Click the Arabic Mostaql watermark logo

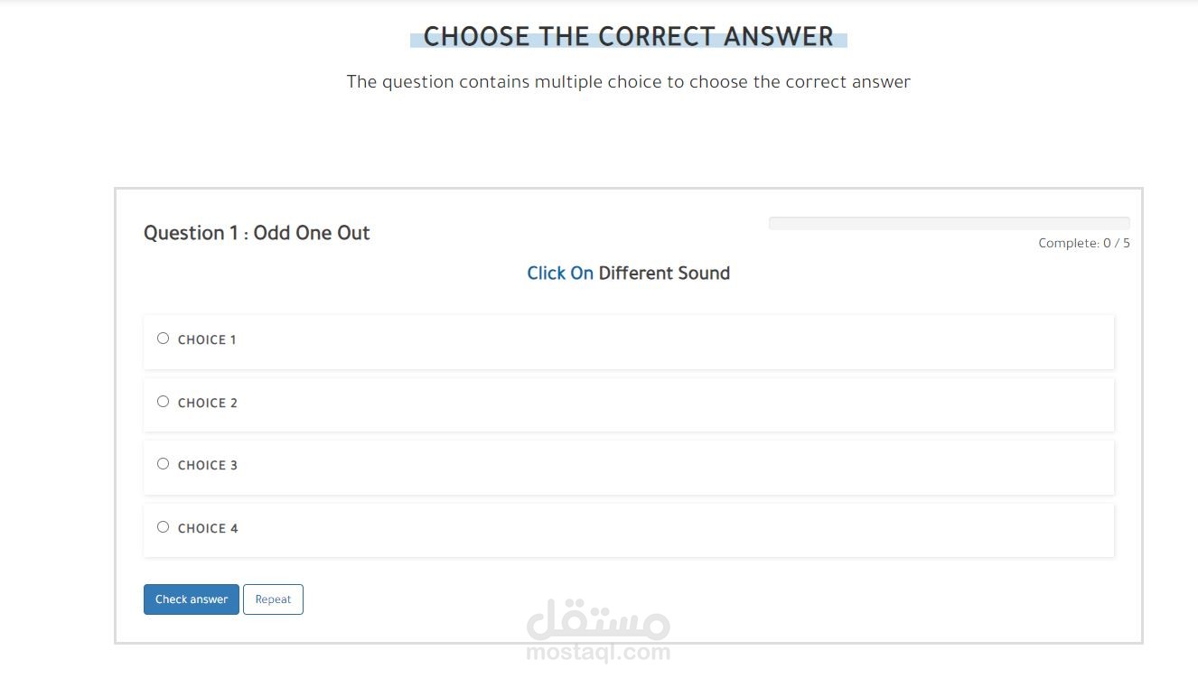pyautogui.click(x=598, y=620)
